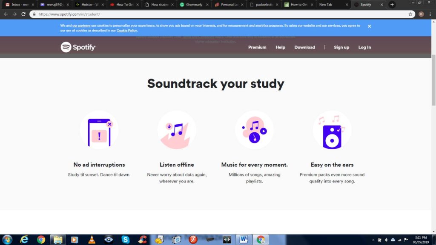Click the page vertical scrollbar thumb
This screenshot has width=436, height=245.
pyautogui.click(x=433, y=80)
